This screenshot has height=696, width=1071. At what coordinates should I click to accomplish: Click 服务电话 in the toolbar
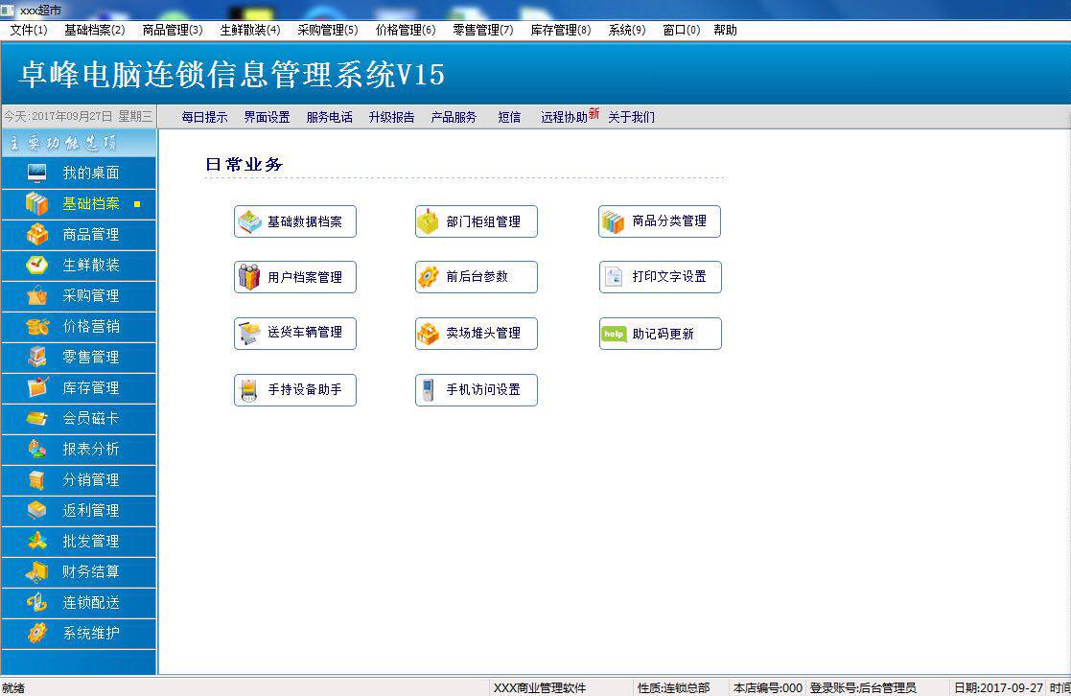pyautogui.click(x=329, y=117)
